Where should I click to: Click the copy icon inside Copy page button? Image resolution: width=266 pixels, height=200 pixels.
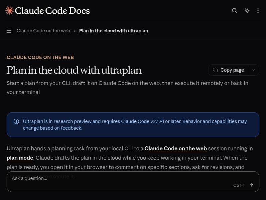pos(215,70)
